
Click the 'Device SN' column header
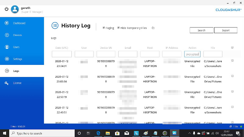106,48
